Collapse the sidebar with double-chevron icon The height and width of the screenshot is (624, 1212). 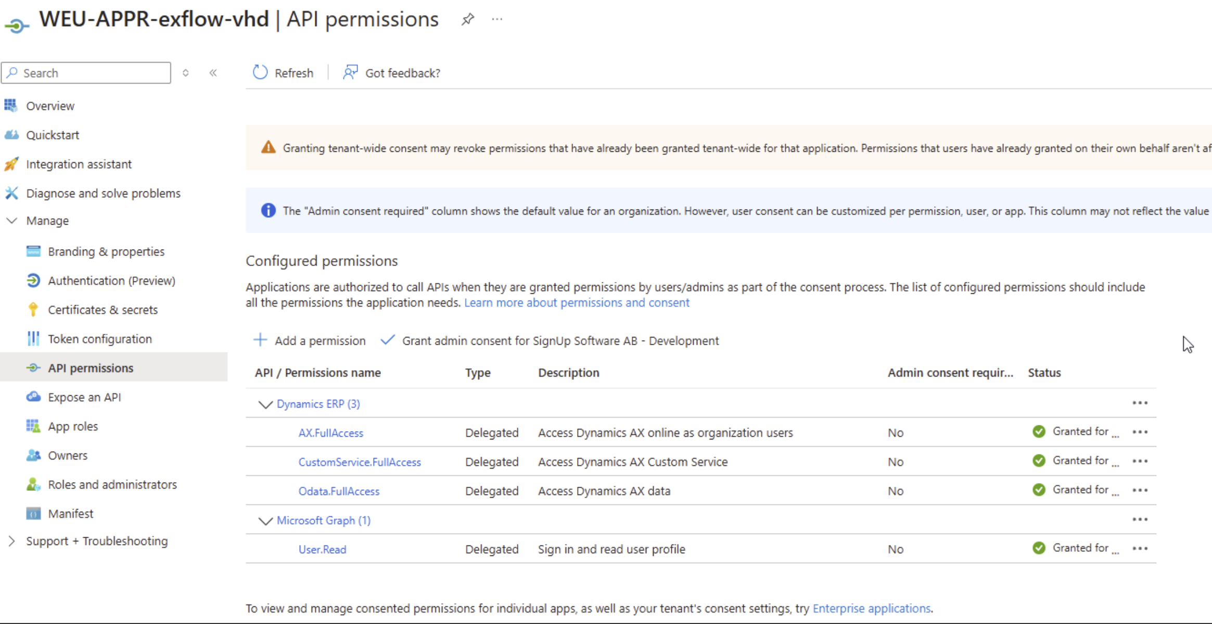[x=213, y=73]
